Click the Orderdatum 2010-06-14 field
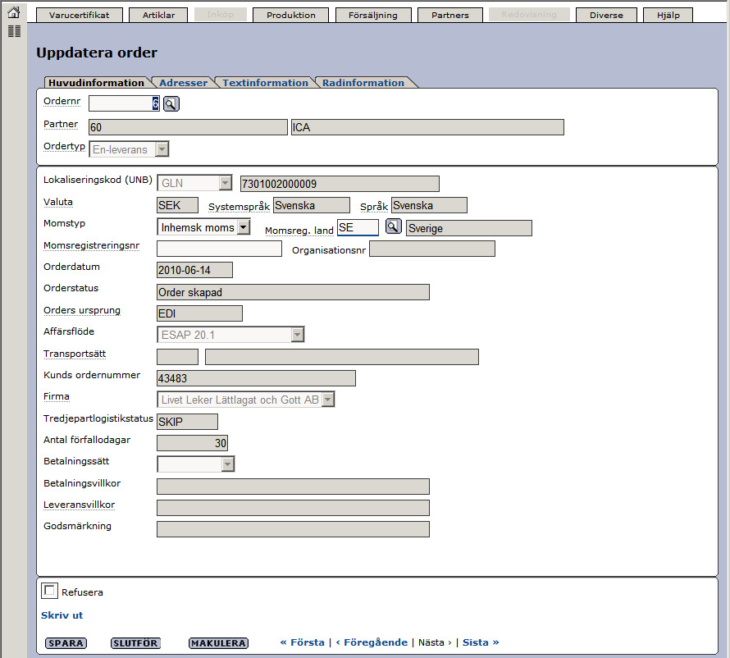 [x=194, y=270]
